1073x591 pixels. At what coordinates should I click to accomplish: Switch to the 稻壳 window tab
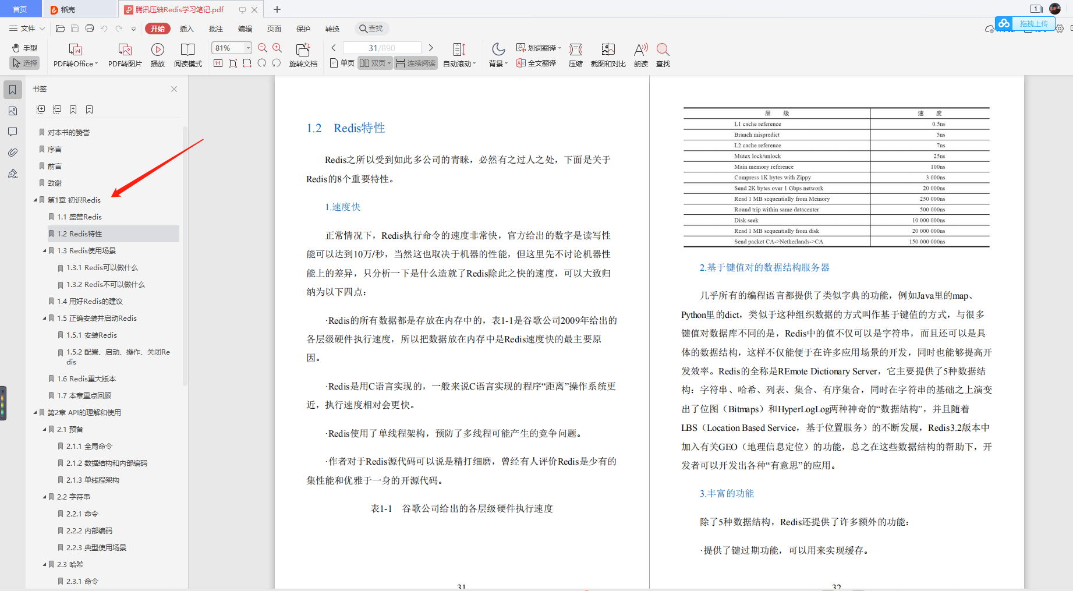(x=79, y=9)
